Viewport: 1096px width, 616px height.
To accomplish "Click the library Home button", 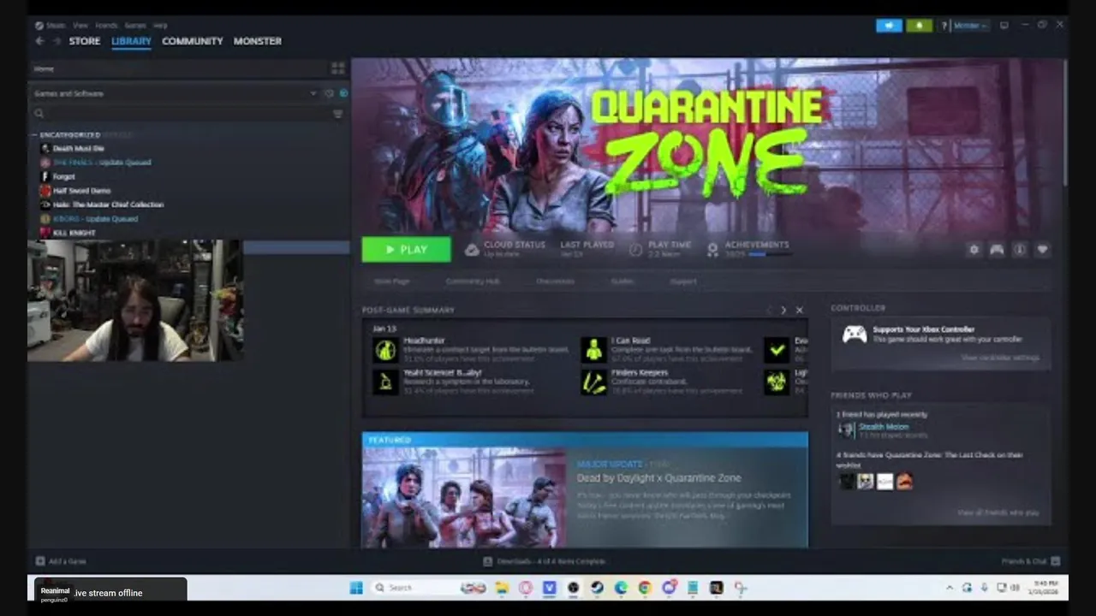I will pyautogui.click(x=44, y=68).
